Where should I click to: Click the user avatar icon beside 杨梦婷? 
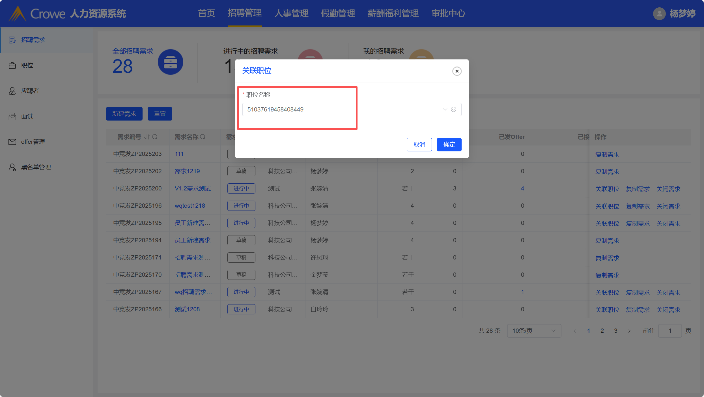(659, 14)
